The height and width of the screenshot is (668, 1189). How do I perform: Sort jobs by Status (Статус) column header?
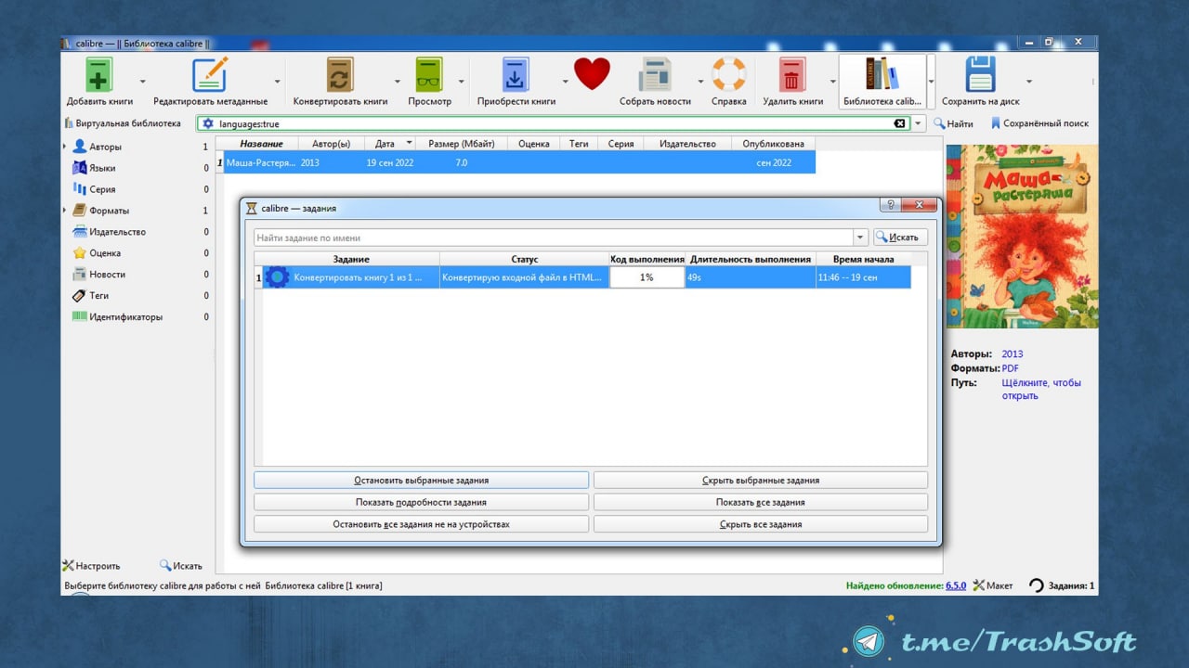(524, 259)
